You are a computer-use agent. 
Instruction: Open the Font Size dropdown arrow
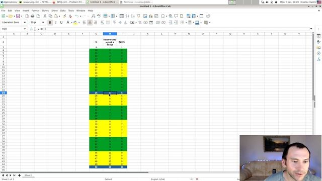43,22
